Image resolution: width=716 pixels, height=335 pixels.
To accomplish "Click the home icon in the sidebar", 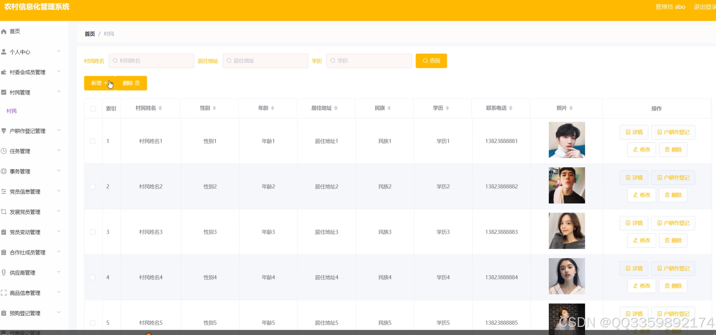I will (4, 31).
